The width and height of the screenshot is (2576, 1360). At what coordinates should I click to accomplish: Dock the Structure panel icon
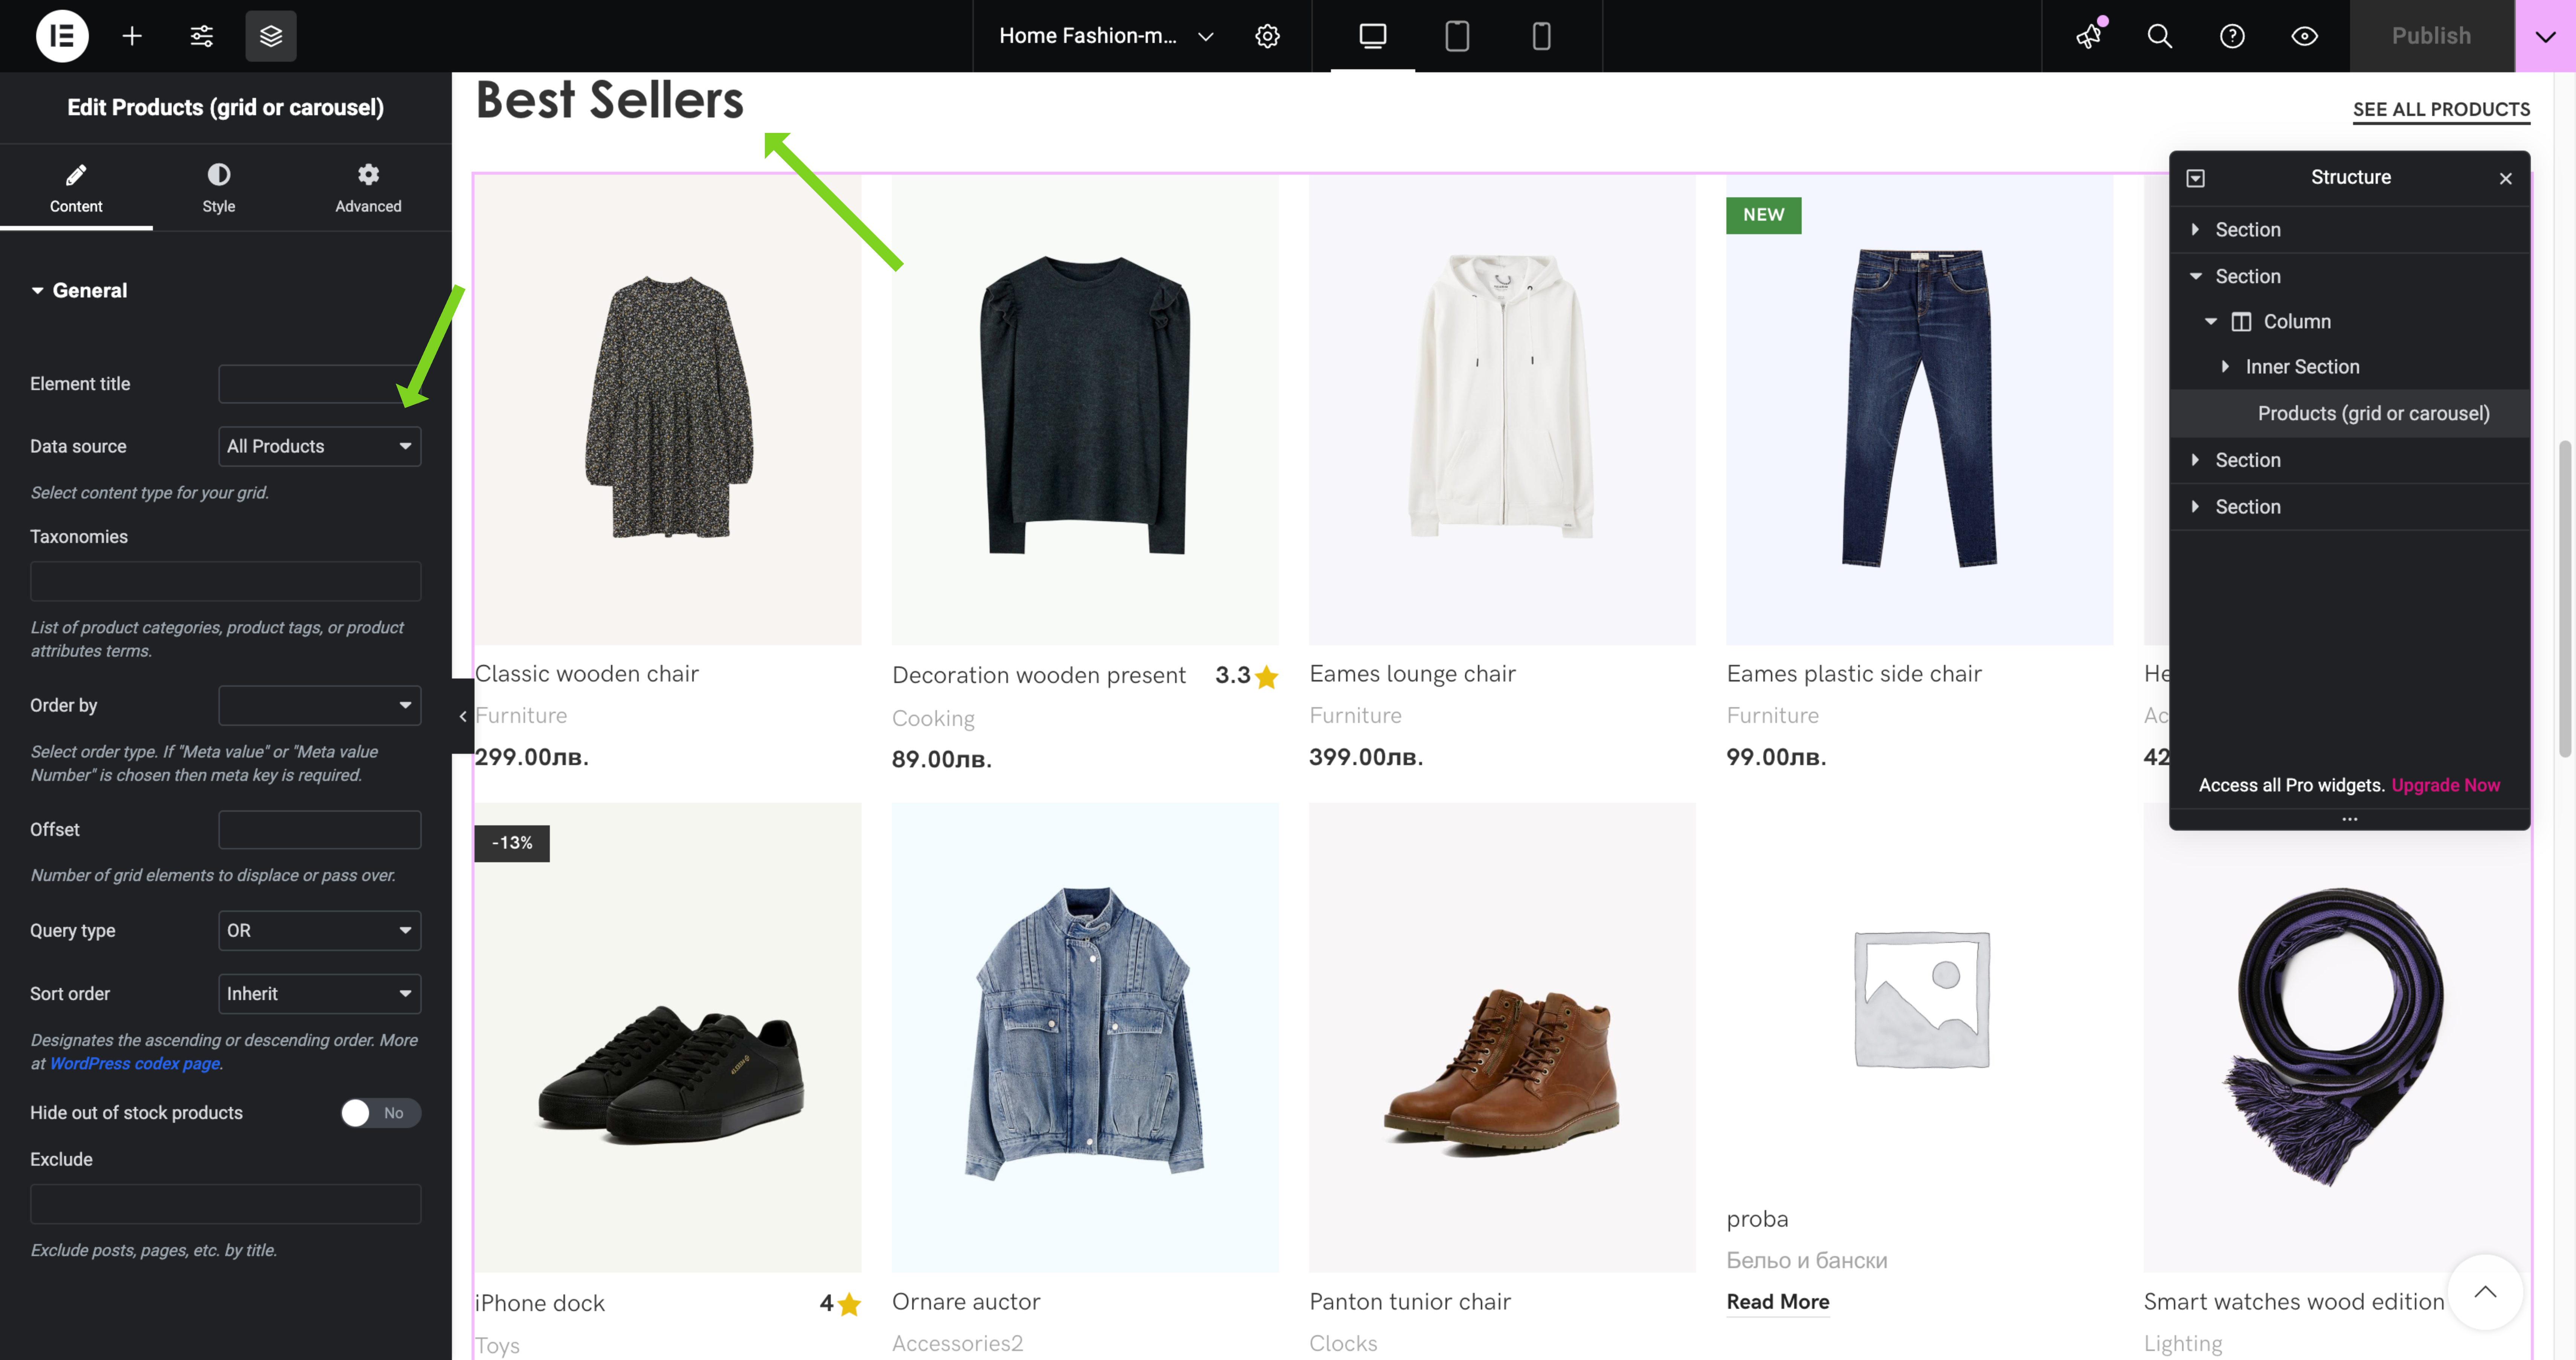tap(2195, 178)
